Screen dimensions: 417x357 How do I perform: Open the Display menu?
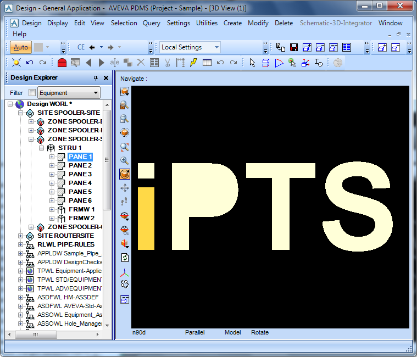(x=58, y=23)
